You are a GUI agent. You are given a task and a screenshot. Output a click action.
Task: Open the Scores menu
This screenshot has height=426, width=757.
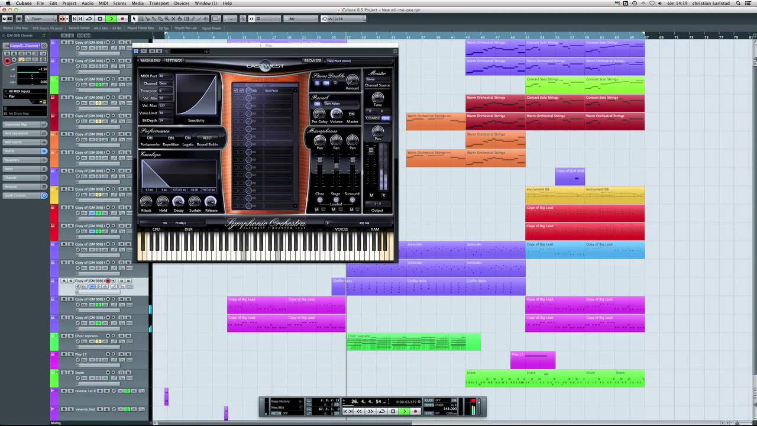120,3
